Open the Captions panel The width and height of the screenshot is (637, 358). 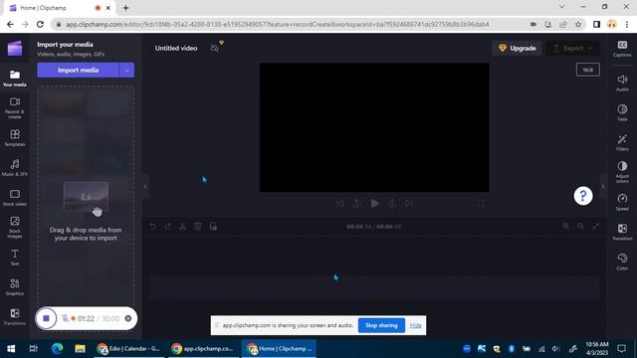[622, 49]
